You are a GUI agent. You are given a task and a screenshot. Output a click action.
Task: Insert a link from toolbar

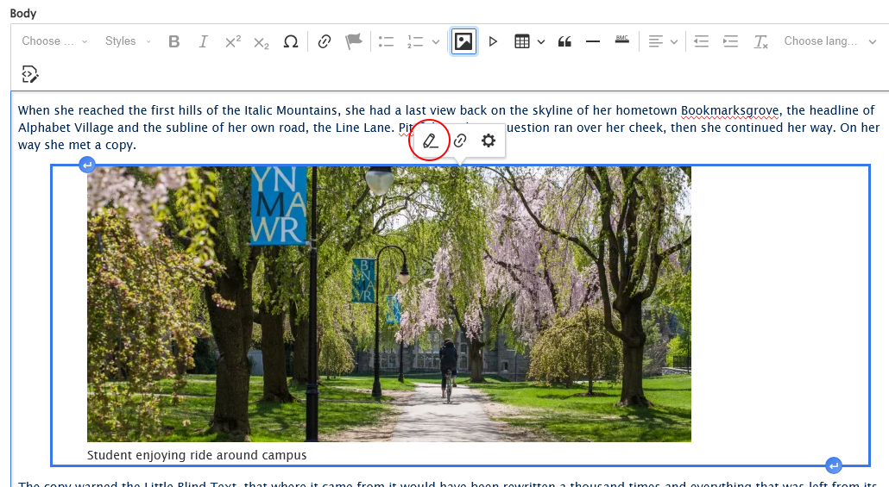pos(325,41)
